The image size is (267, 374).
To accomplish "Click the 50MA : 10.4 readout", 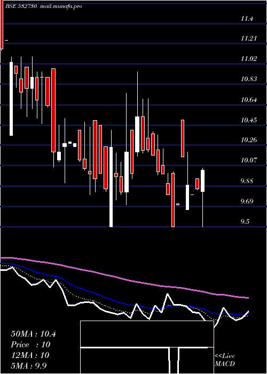I will pyautogui.click(x=33, y=334).
